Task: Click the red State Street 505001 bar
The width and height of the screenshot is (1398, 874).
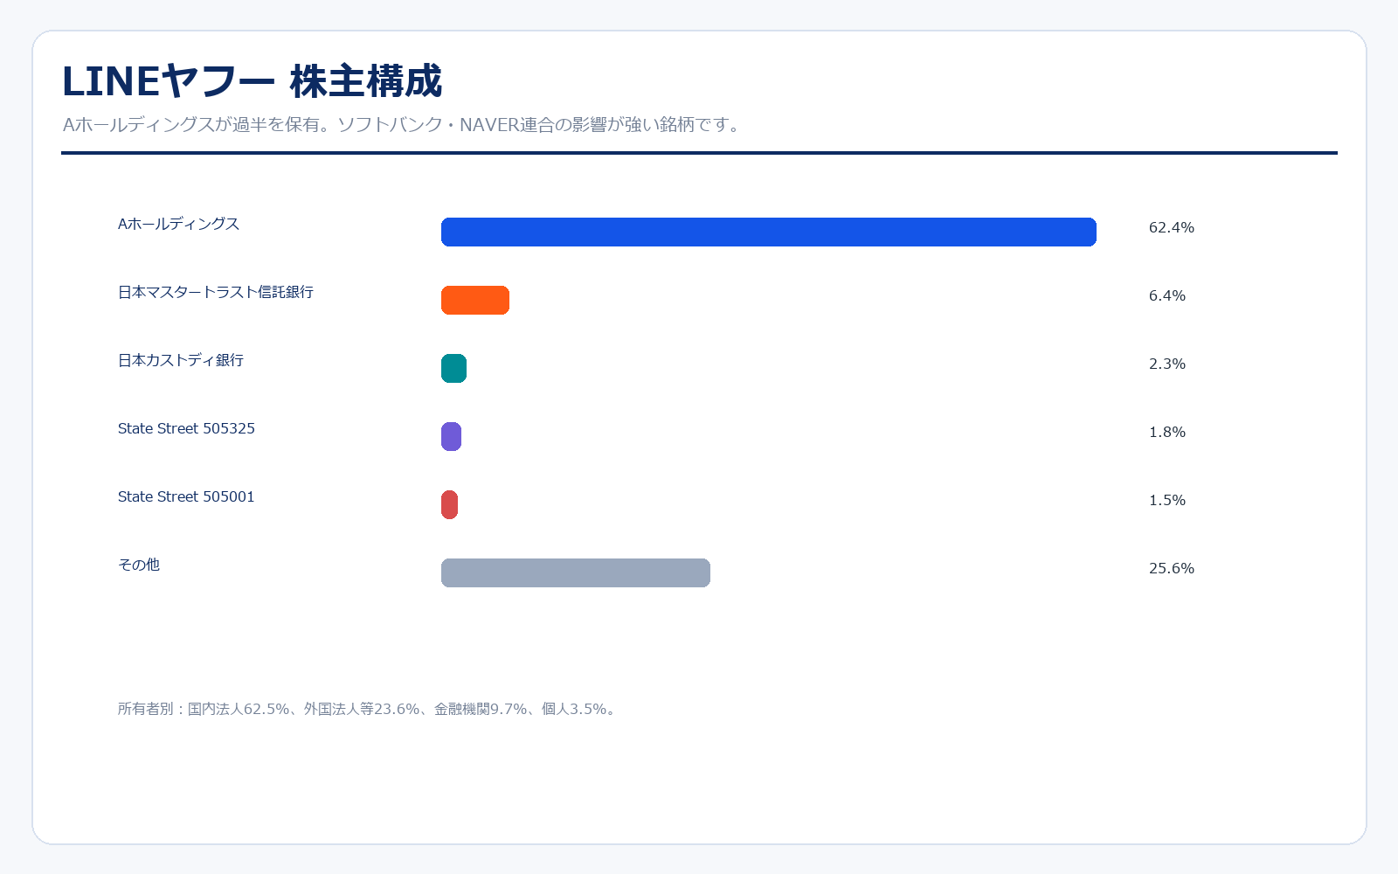Action: click(x=449, y=504)
